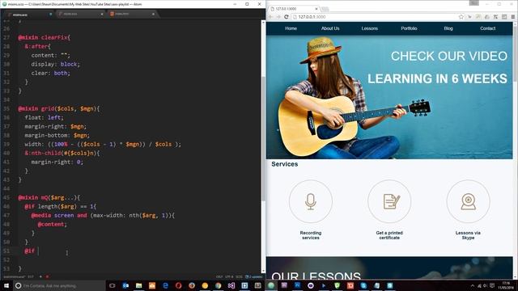The image size is (518, 291).
Task: Open Skype from the taskbar
Action: point(363,285)
